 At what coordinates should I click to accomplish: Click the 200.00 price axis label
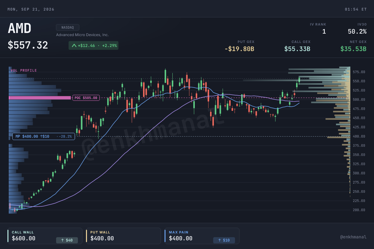pos(359,210)
